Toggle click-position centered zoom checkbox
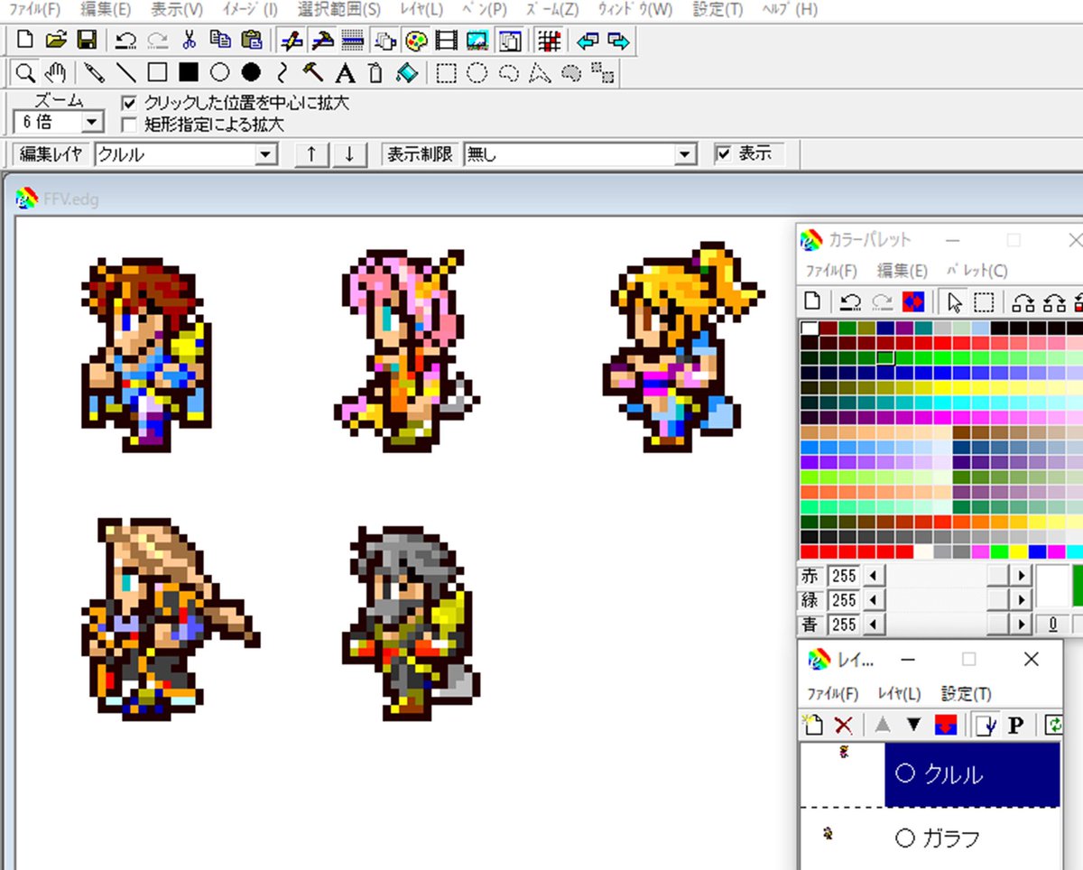1083x870 pixels. (129, 104)
